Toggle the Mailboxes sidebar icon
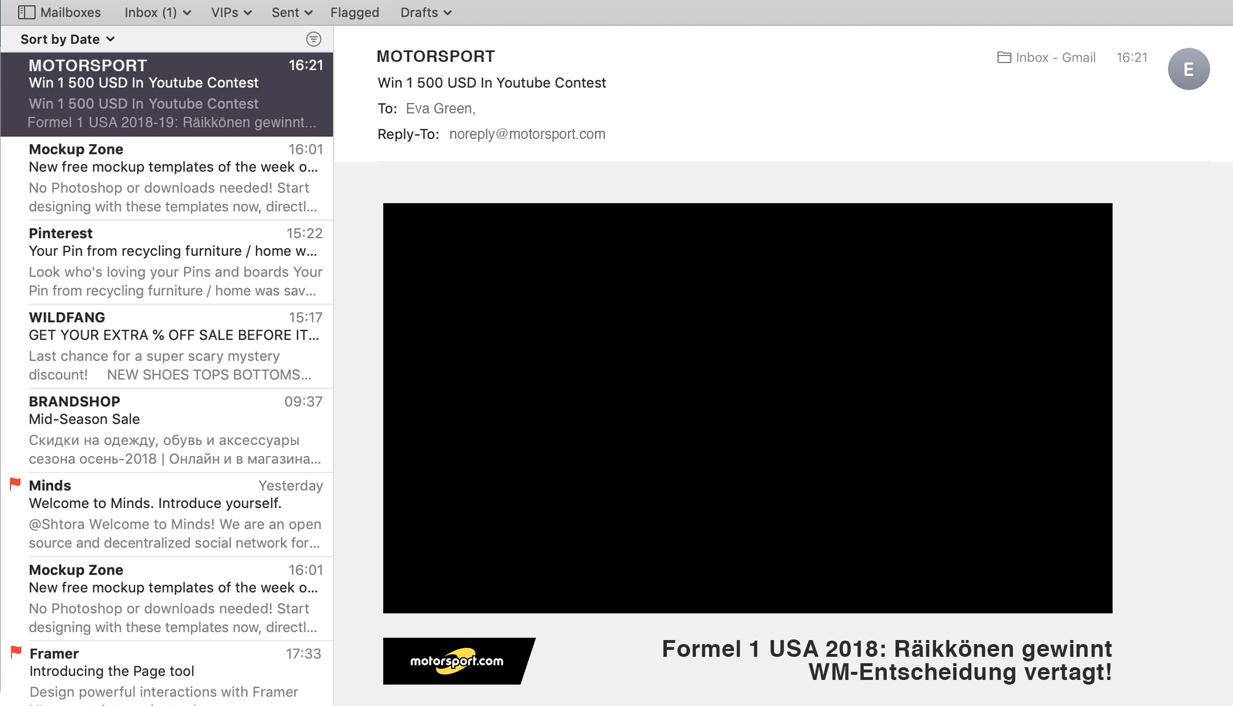1233x706 pixels. coord(27,12)
